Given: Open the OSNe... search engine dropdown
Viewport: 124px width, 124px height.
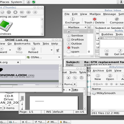Looking at the screenshot, I should (x=59, y=57).
